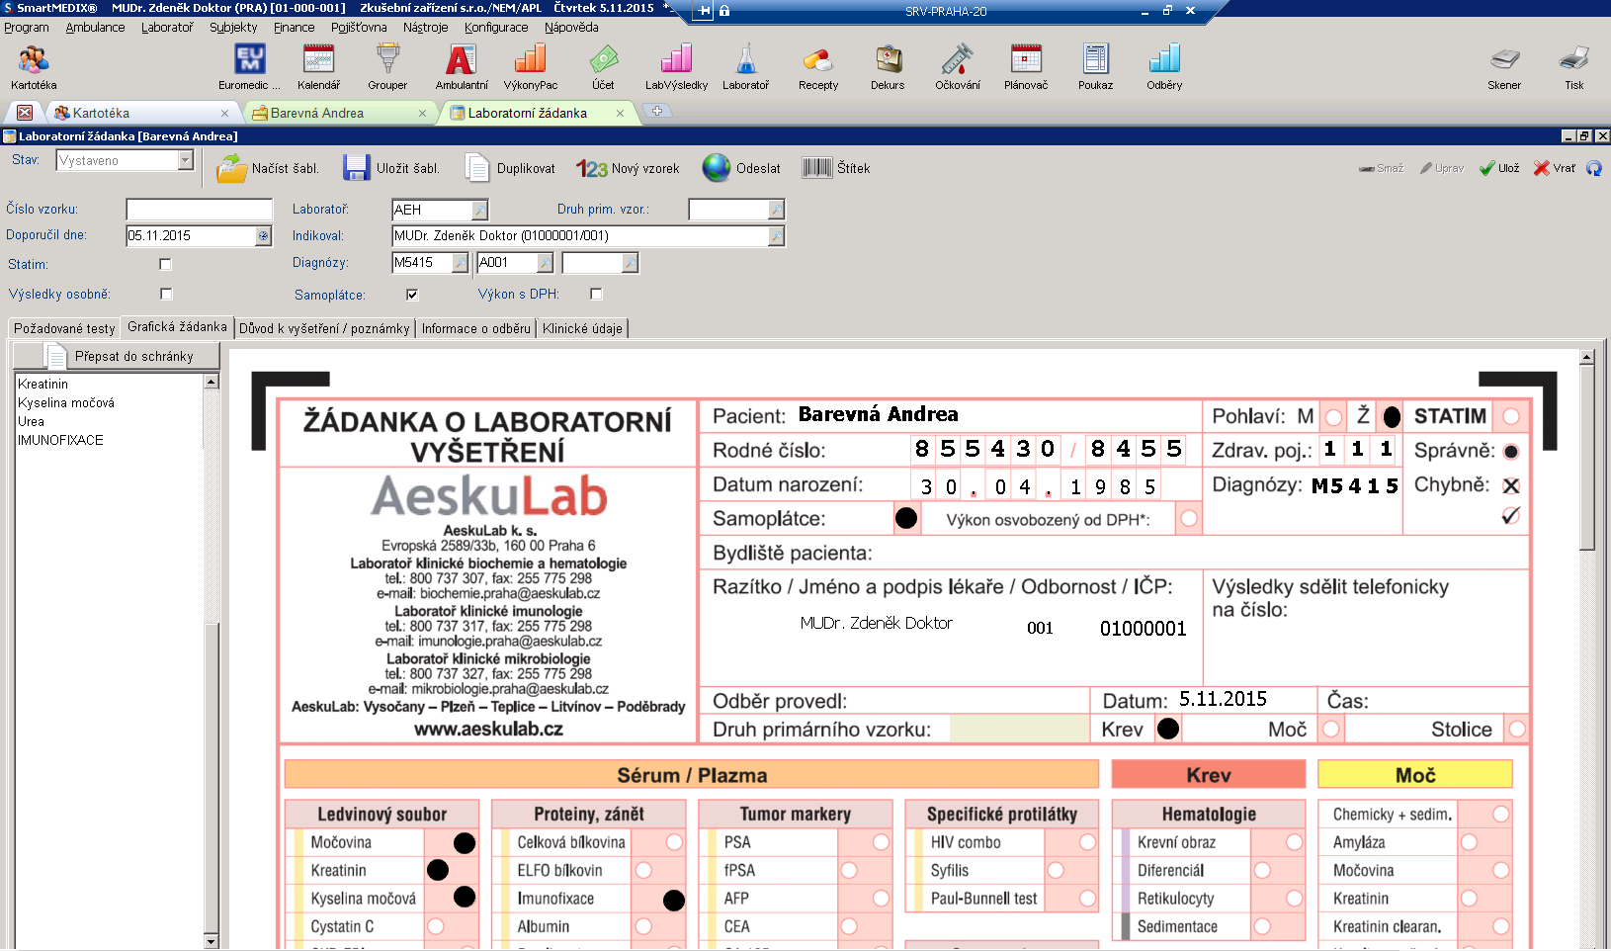Send request with Odeslat globe button
The width and height of the screenshot is (1611, 951).
coord(741,168)
